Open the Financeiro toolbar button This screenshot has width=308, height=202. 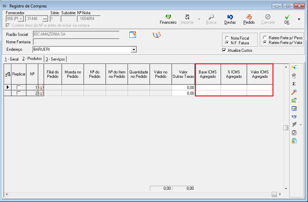click(x=168, y=19)
